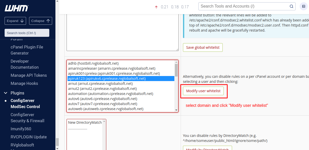Viewport: 309px width, 150px height.
Task: Select autov7 account in list
Action: [x=121, y=104]
